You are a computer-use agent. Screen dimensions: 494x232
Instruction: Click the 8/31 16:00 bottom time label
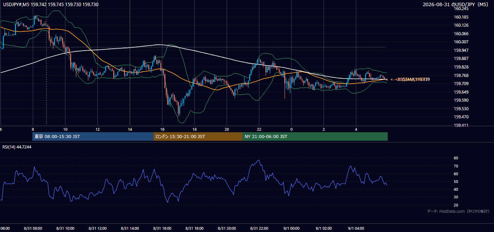click(162, 228)
